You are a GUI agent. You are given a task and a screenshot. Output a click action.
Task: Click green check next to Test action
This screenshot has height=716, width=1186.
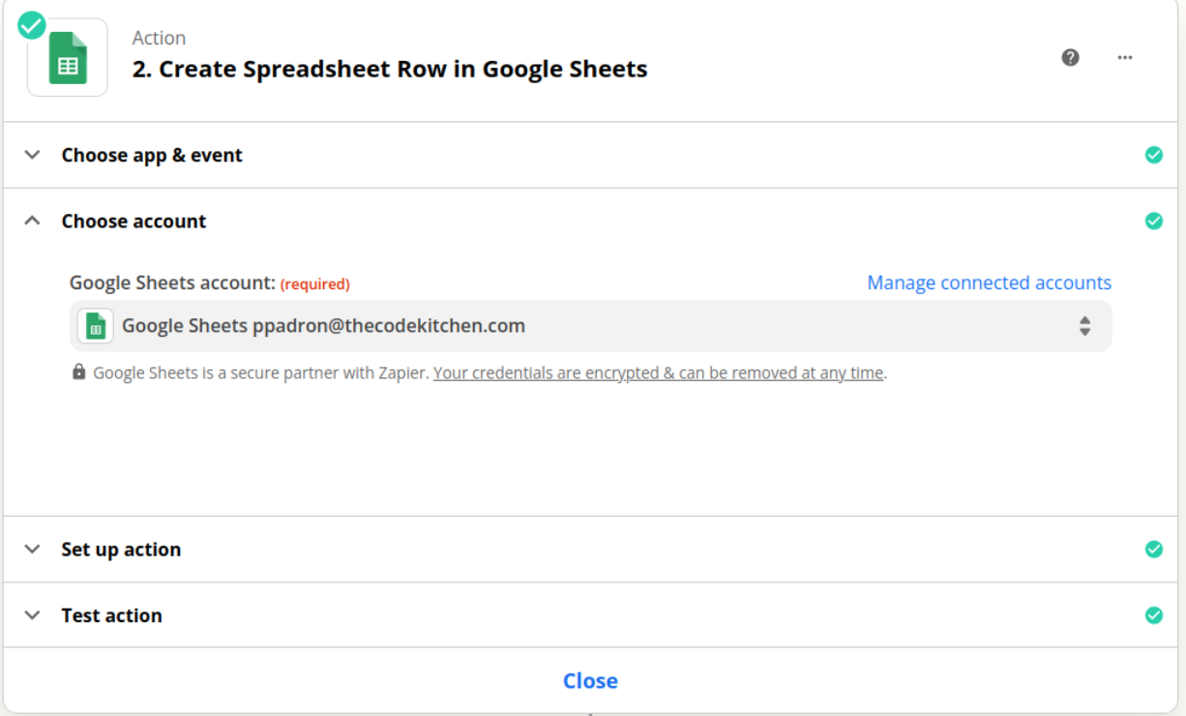[x=1153, y=615]
